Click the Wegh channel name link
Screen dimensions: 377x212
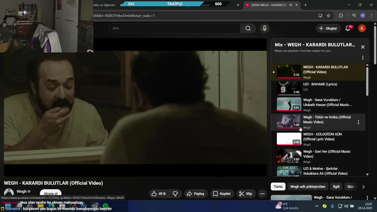[x=22, y=191]
